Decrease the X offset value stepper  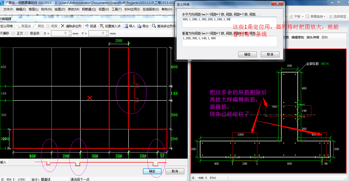[69, 35]
